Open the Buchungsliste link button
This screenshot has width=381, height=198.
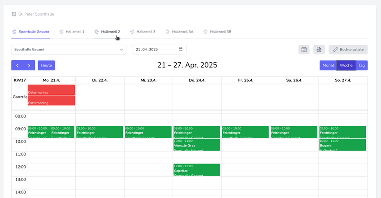coord(348,50)
